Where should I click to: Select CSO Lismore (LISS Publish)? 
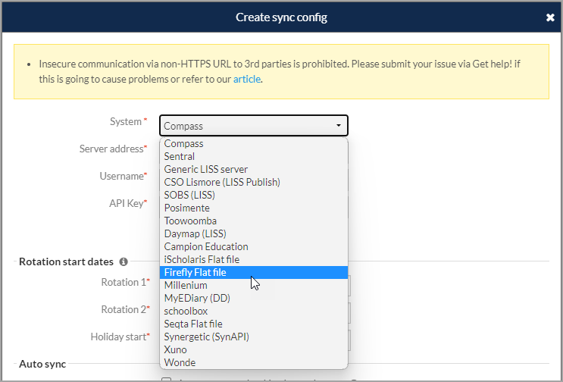click(222, 182)
